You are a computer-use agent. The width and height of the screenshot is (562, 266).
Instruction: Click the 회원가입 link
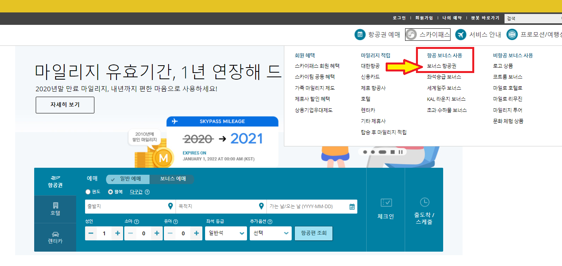tap(424, 18)
